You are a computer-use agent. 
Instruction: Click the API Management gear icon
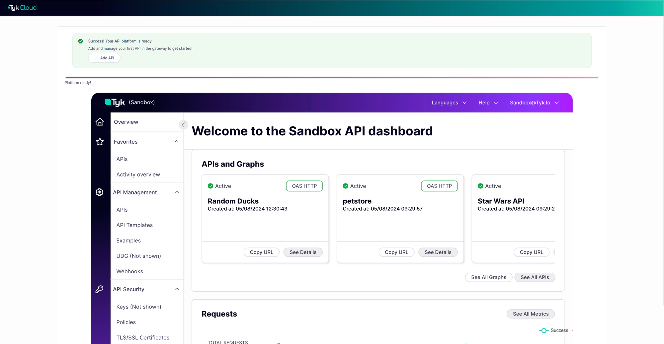(100, 192)
